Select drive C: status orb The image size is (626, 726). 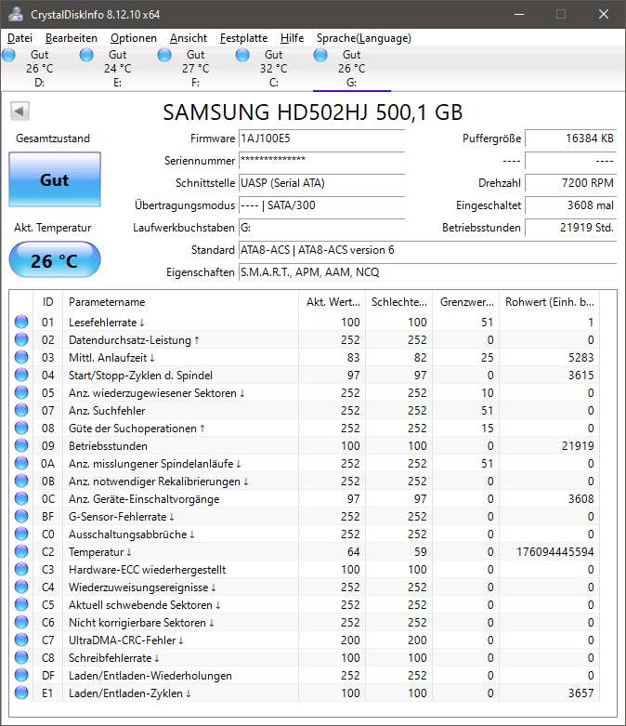coord(242,55)
